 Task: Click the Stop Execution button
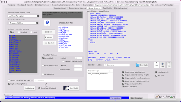pyautogui.click(x=136, y=98)
